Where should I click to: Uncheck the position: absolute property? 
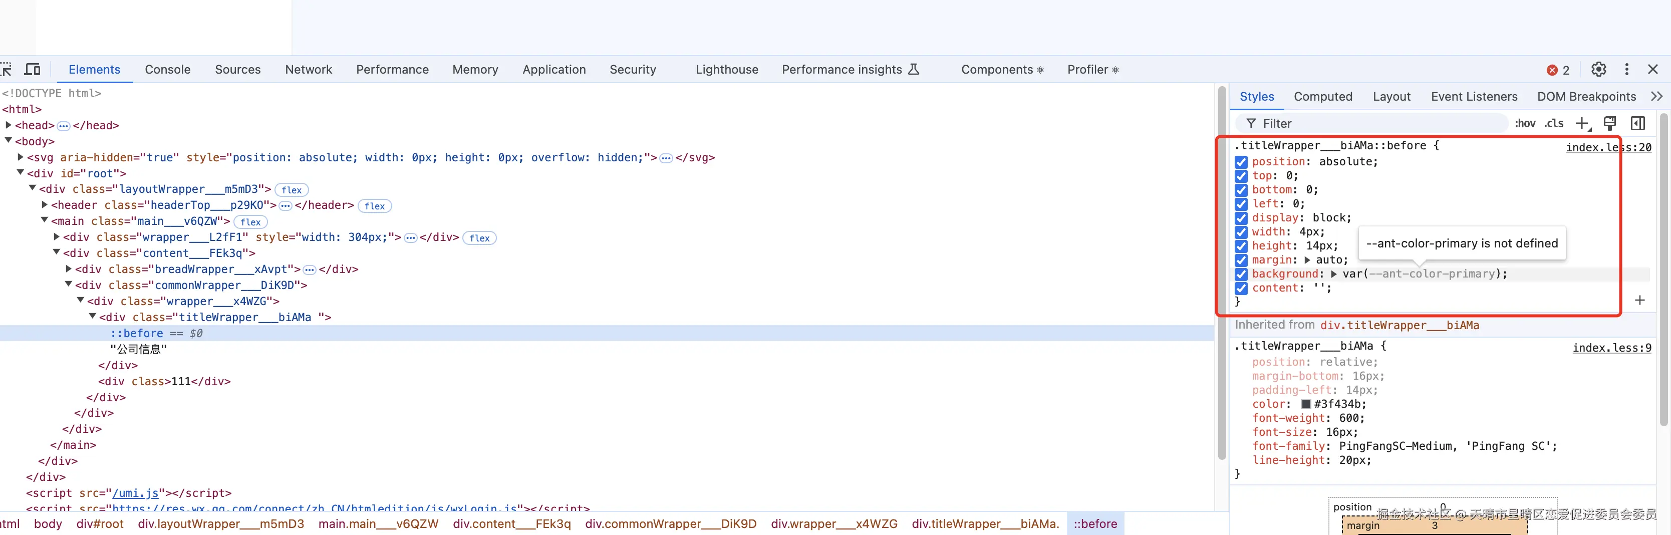1241,162
